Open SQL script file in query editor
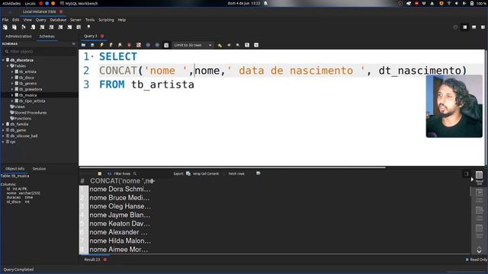488x274 pixels. pos(83,45)
